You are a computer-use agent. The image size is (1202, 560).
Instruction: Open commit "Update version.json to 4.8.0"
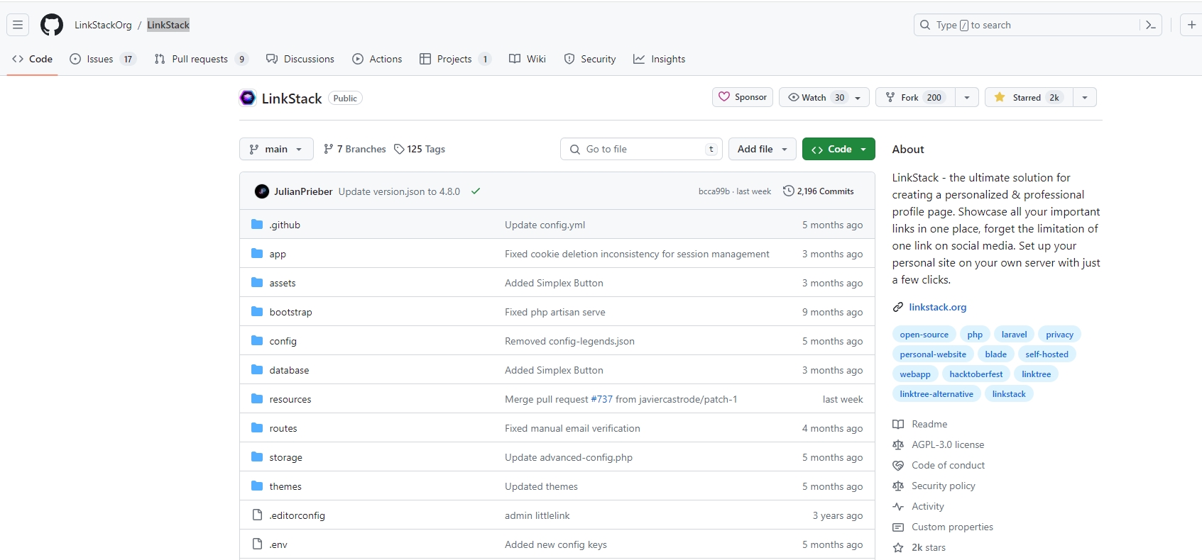pyautogui.click(x=399, y=191)
